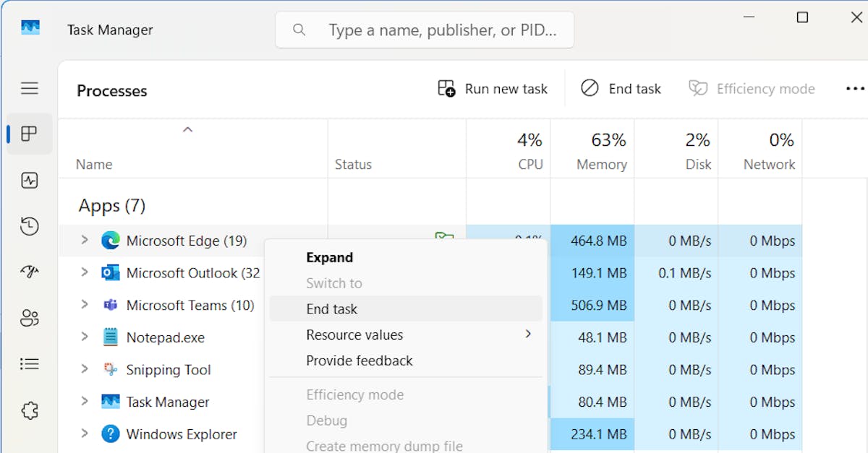This screenshot has height=453, width=868.
Task: Expand the Task Manager process group
Action: (84, 402)
